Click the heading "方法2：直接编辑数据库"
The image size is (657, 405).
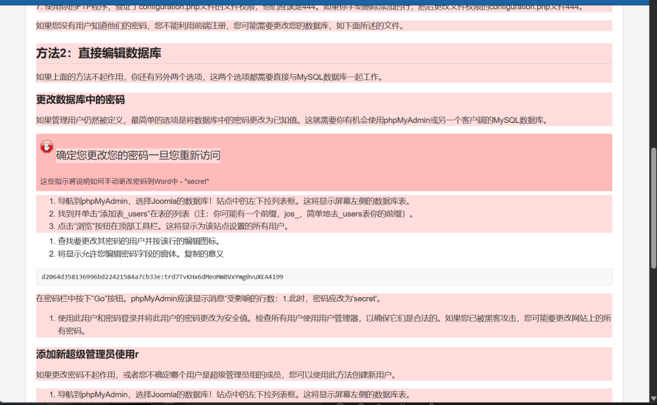(x=99, y=53)
